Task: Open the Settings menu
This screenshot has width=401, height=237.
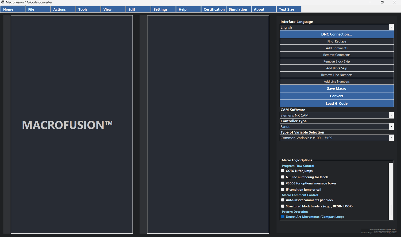Action: click(x=164, y=9)
